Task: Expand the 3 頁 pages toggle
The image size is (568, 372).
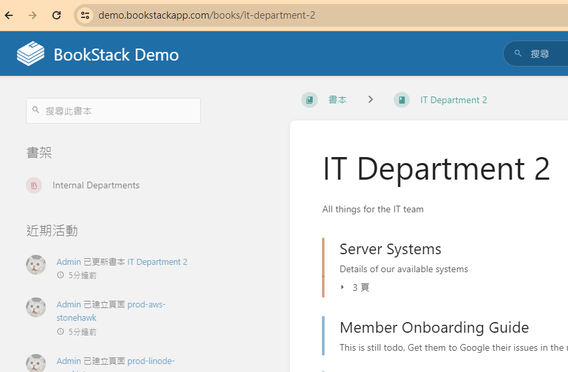Action: (x=355, y=287)
